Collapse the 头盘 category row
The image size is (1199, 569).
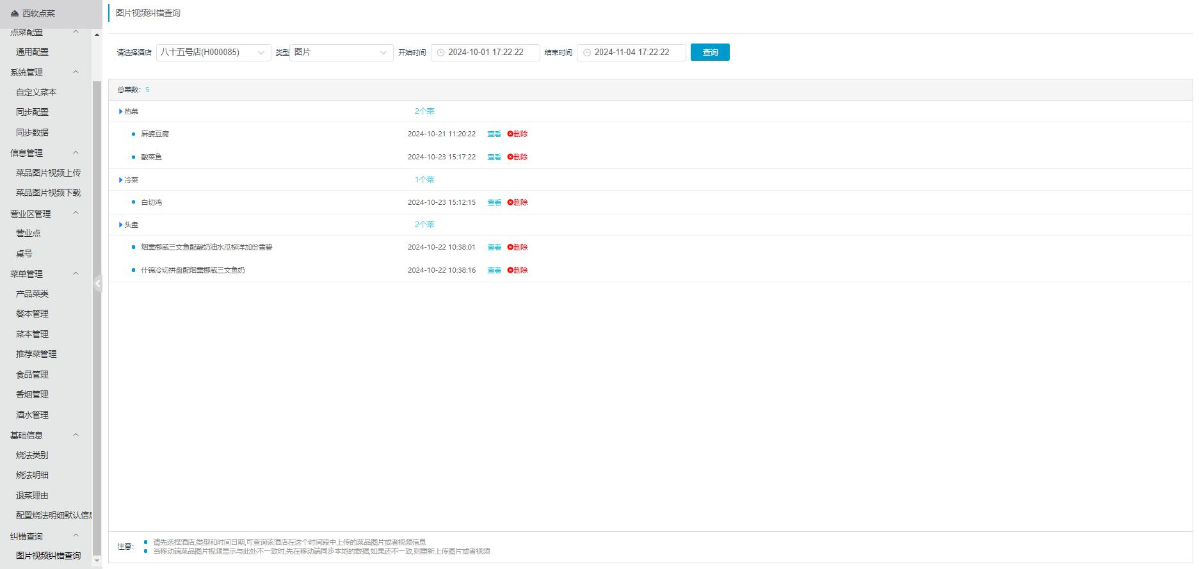point(121,225)
